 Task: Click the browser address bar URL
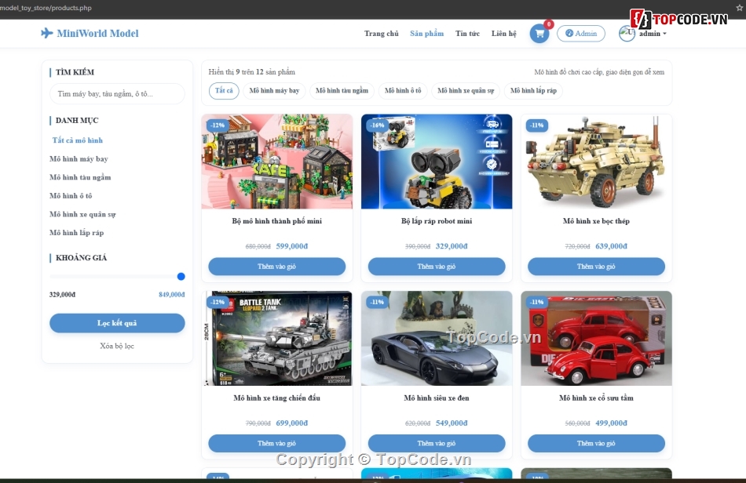46,8
